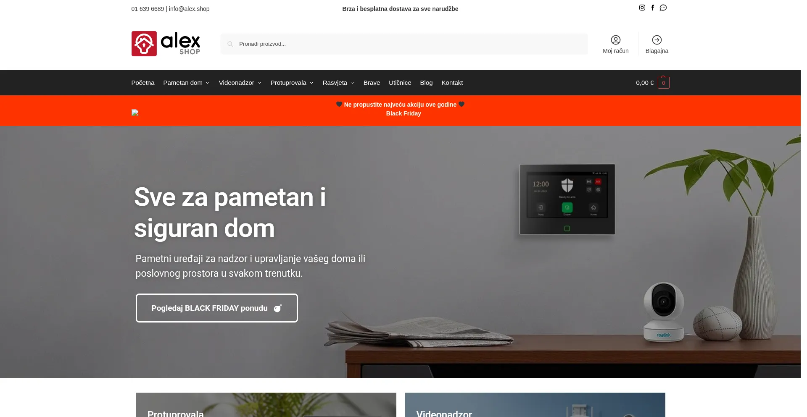Go to Blagajna checkout icon
This screenshot has height=417, width=807.
657,40
